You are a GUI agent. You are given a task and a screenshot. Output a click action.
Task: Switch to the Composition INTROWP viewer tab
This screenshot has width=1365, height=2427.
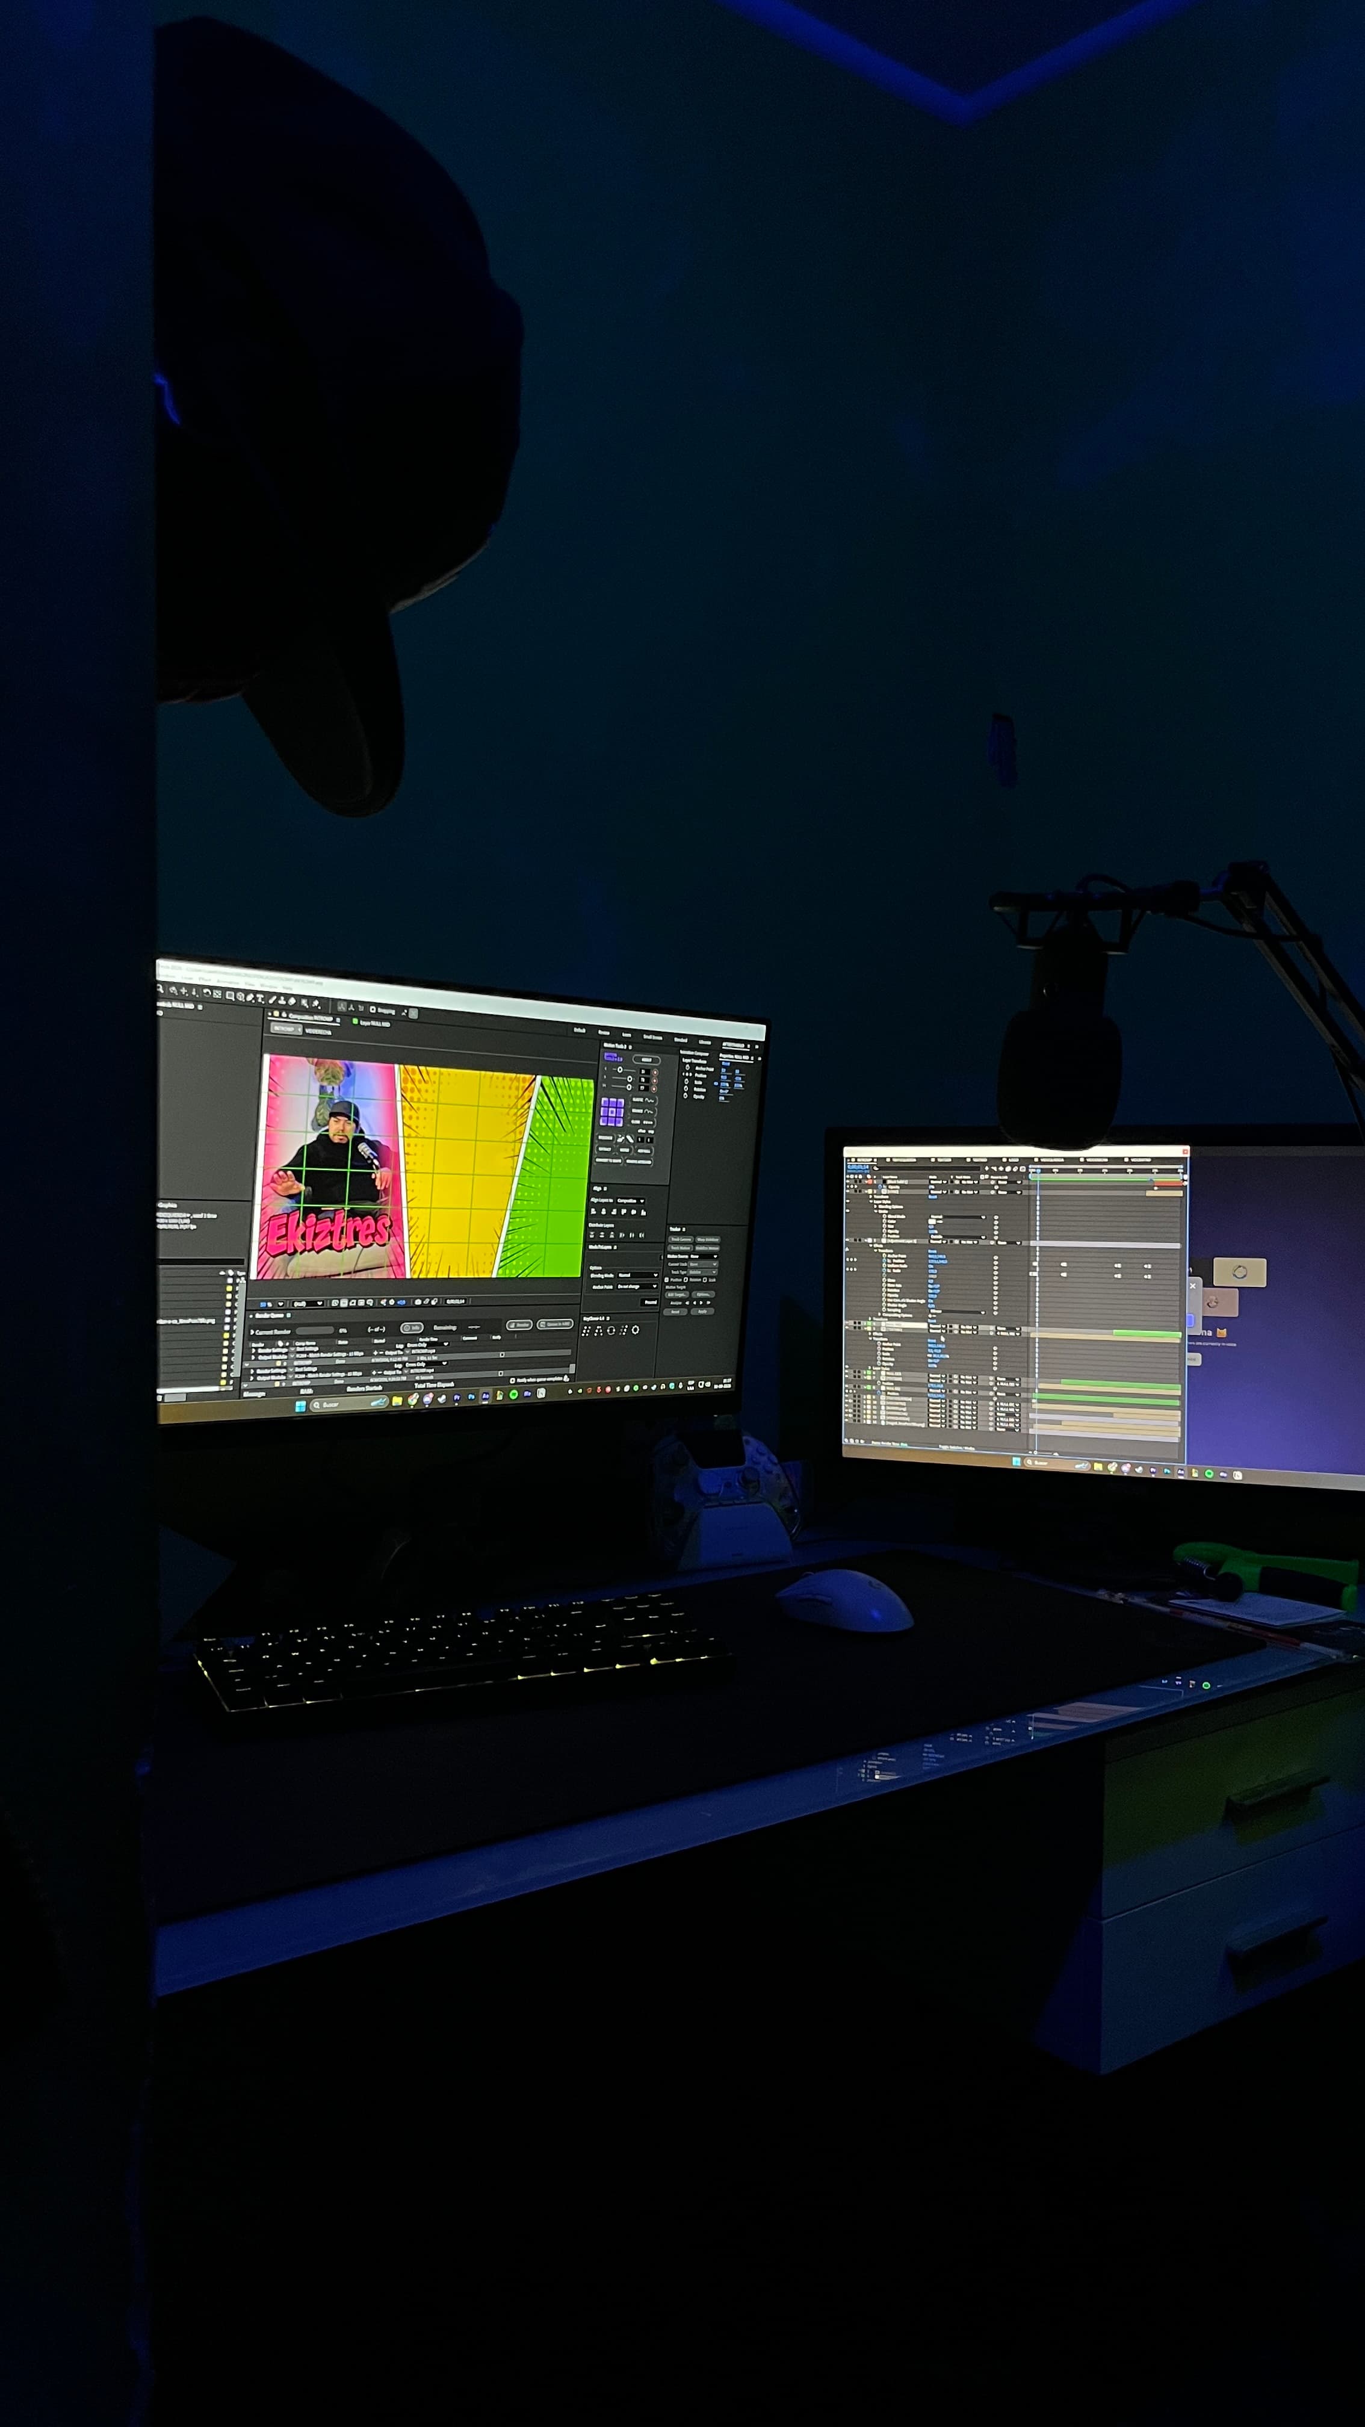(311, 1017)
